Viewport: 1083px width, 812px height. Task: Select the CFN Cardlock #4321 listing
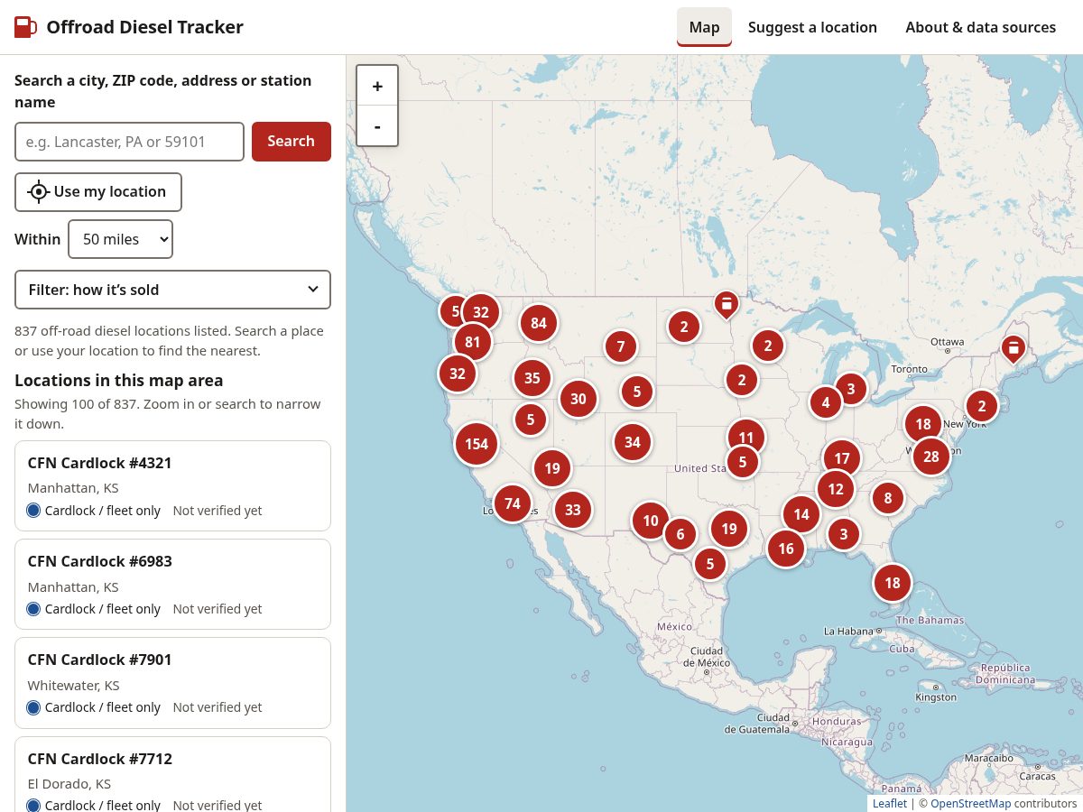[x=172, y=485]
